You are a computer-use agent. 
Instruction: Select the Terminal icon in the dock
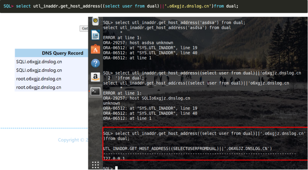pos(96,91)
